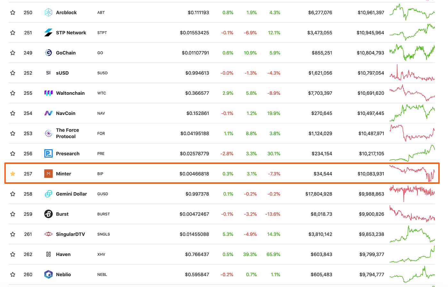Image resolution: width=448 pixels, height=287 pixels.
Task: Click the SingularDTV coin logo
Action: pos(48,234)
